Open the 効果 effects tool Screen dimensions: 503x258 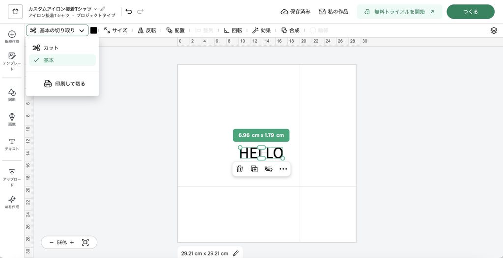(x=261, y=30)
